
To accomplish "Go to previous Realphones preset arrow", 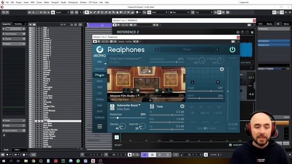I will (x=157, y=50).
